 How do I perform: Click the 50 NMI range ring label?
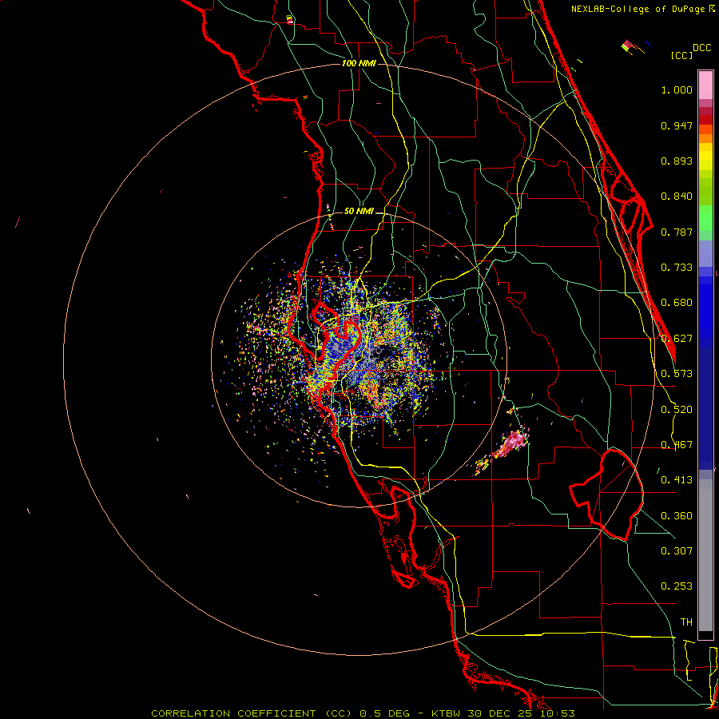[x=359, y=212]
